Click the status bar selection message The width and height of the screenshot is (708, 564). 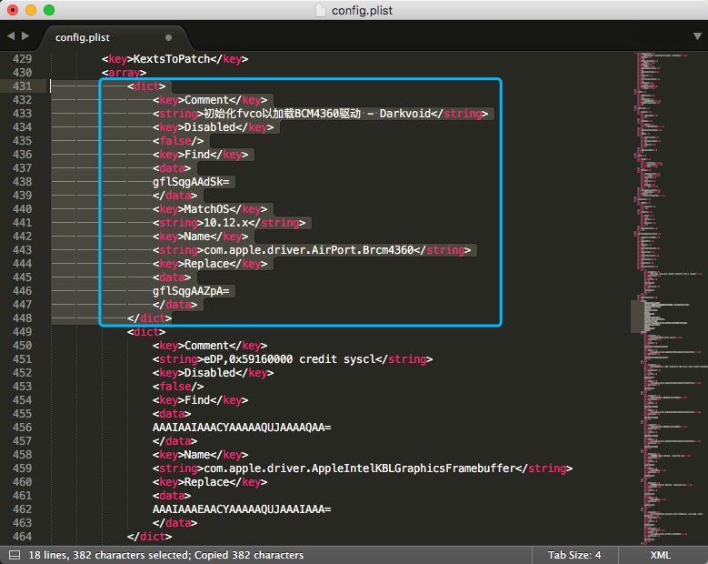click(x=166, y=555)
